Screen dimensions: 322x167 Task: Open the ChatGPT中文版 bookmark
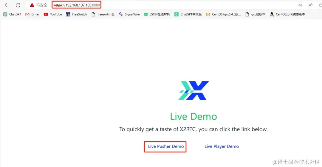tap(188, 14)
